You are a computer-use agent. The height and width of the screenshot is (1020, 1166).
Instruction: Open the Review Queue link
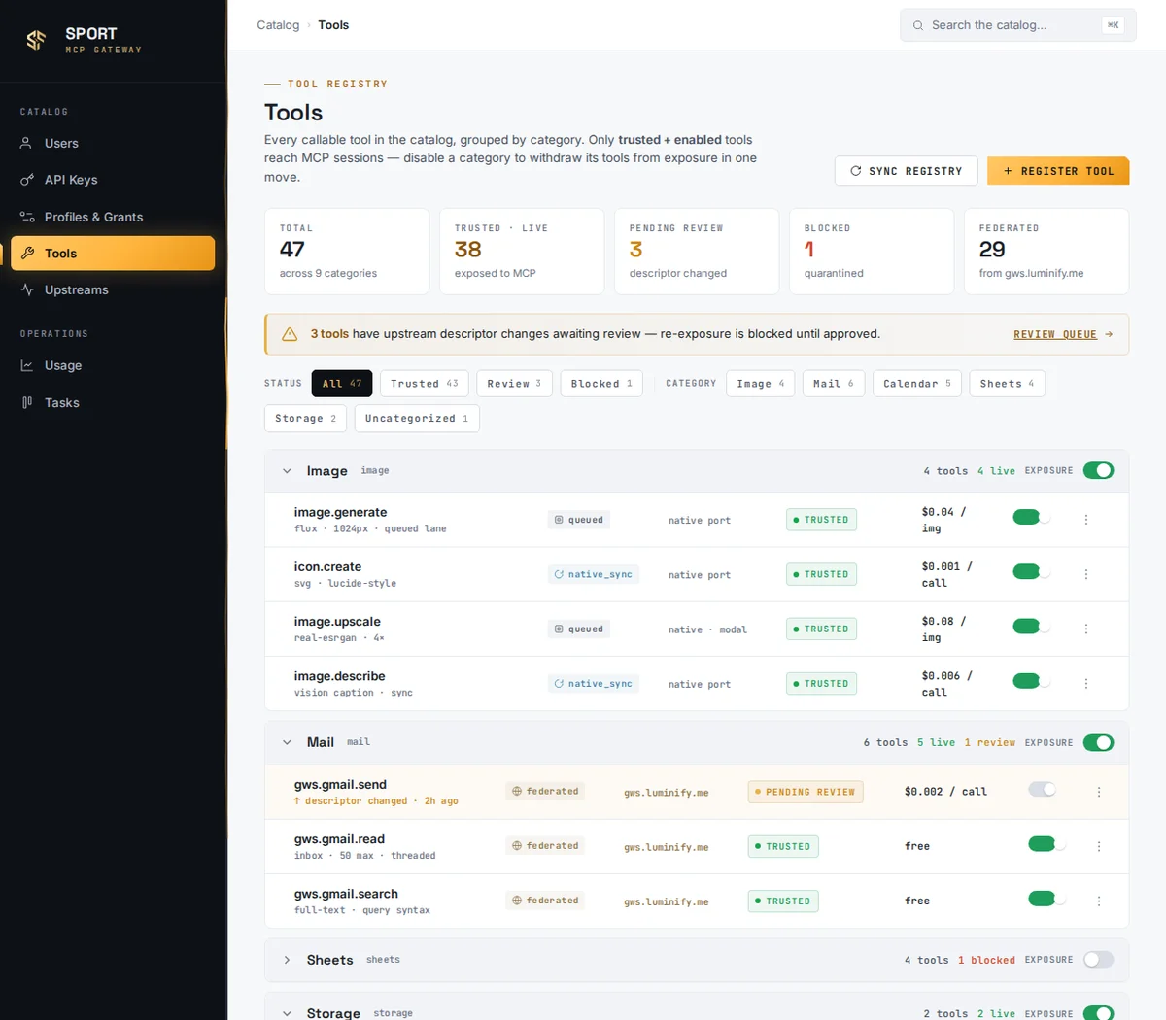pyautogui.click(x=1063, y=334)
